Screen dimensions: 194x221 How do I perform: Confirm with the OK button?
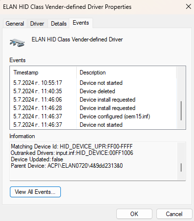tap(134, 214)
